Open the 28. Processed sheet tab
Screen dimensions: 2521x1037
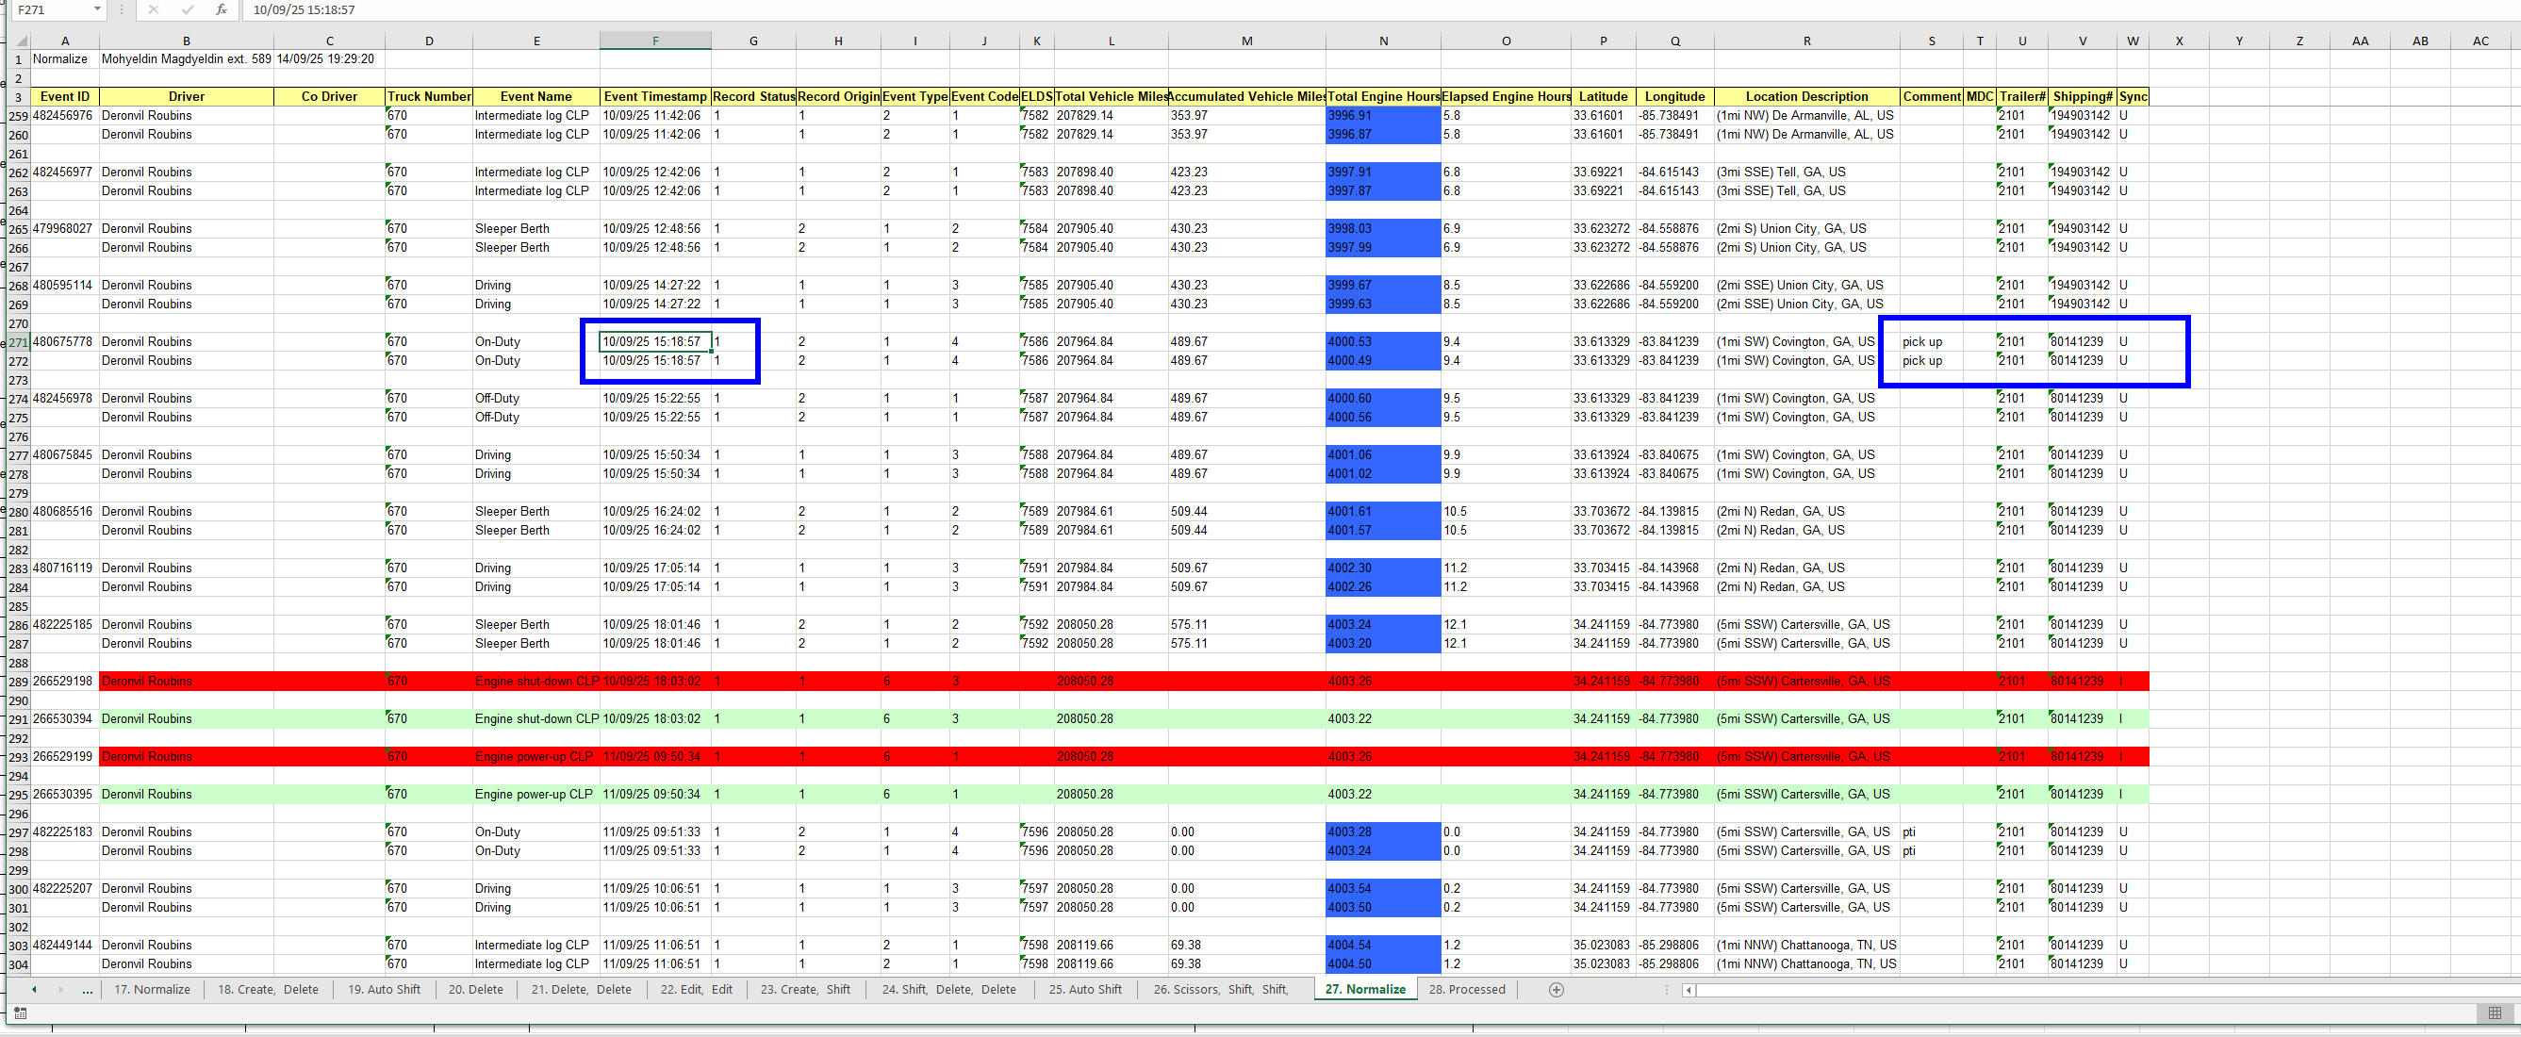point(1467,989)
